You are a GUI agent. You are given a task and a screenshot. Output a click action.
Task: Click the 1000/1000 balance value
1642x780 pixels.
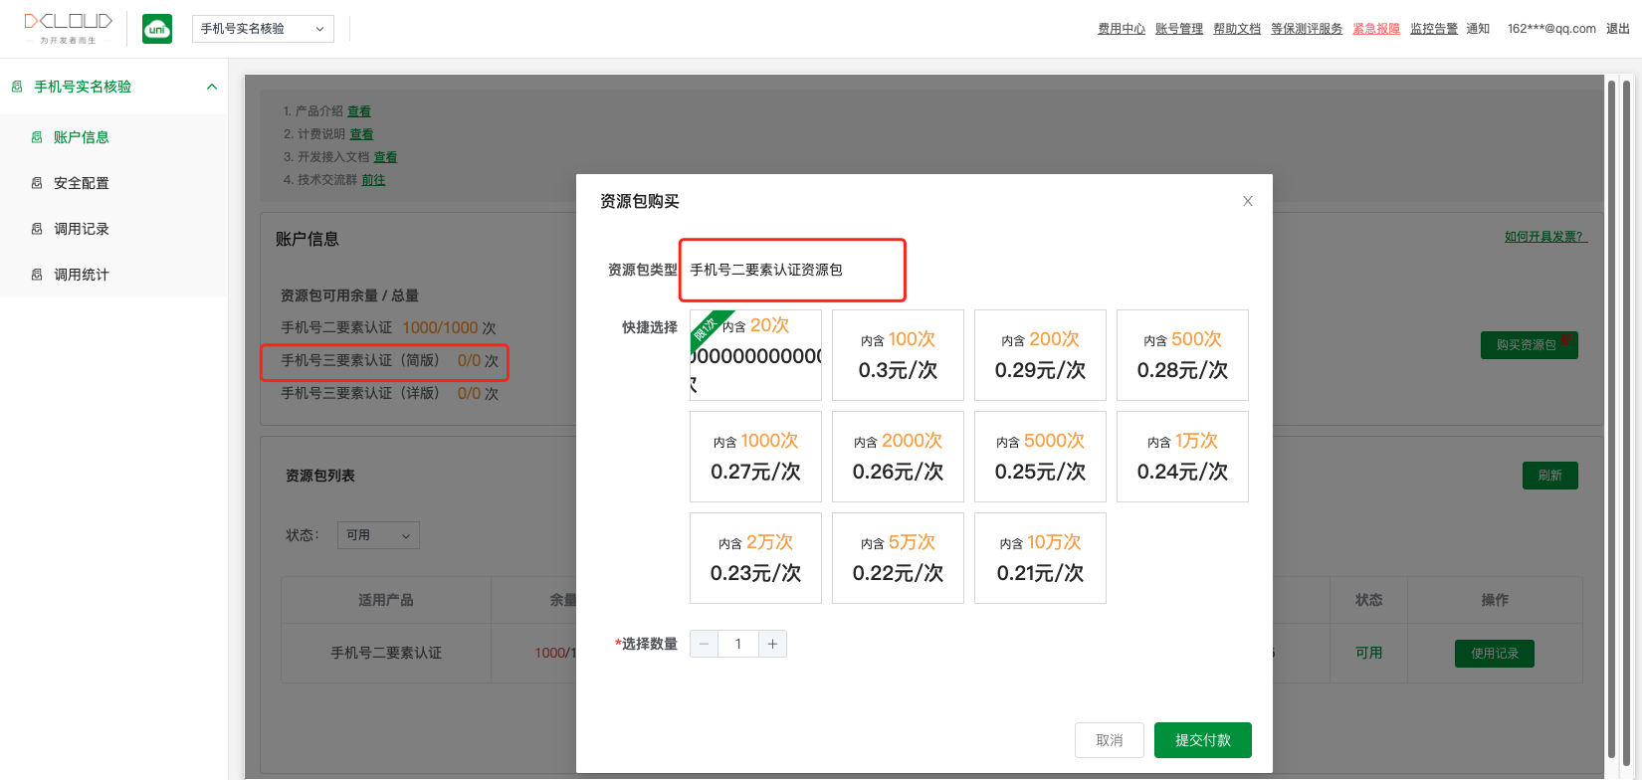440,327
